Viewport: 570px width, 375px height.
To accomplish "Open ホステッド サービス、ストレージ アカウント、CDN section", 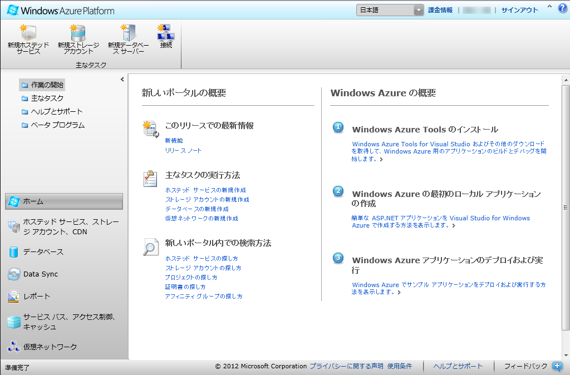I will pos(64,227).
